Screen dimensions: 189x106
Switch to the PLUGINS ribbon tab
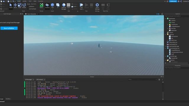click(x=41, y=1)
